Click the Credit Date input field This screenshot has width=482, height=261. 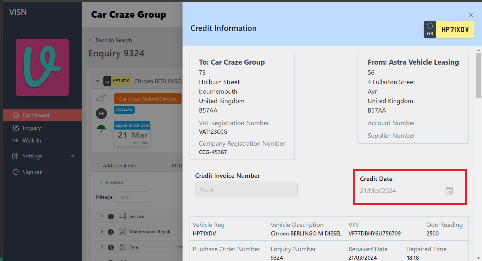[409, 191]
